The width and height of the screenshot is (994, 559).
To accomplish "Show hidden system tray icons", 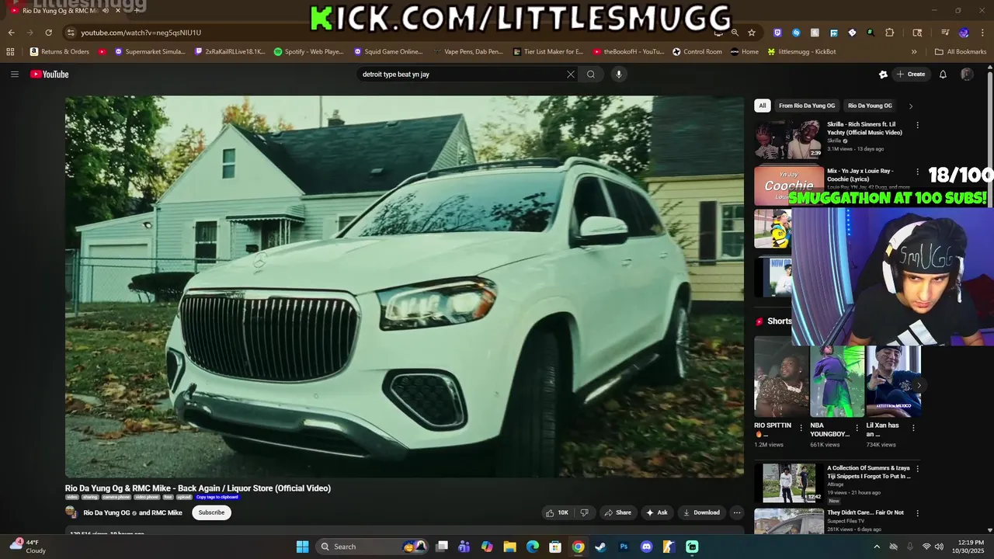I will pyautogui.click(x=877, y=547).
